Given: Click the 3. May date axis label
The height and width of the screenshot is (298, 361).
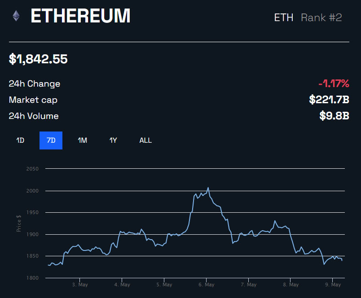Looking at the screenshot, I should (80, 285).
